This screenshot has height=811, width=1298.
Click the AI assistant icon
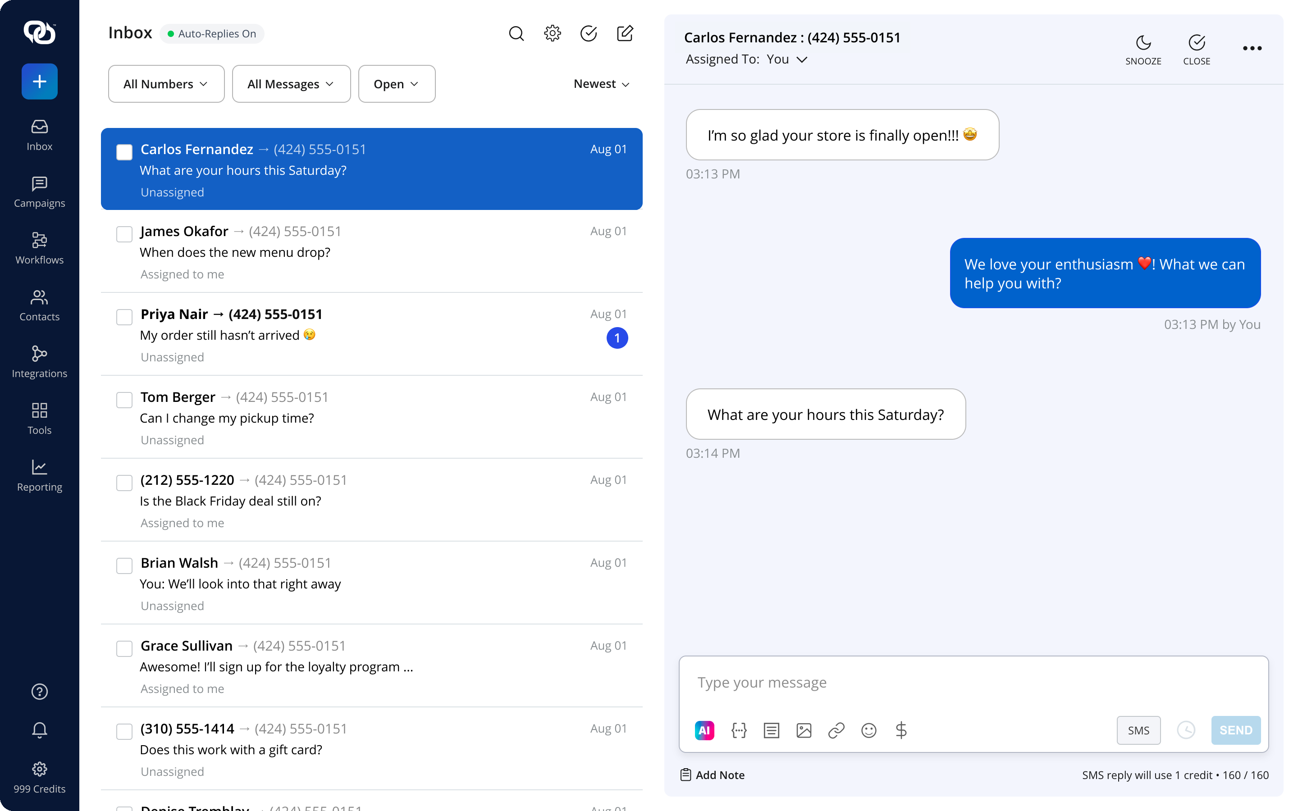point(704,730)
